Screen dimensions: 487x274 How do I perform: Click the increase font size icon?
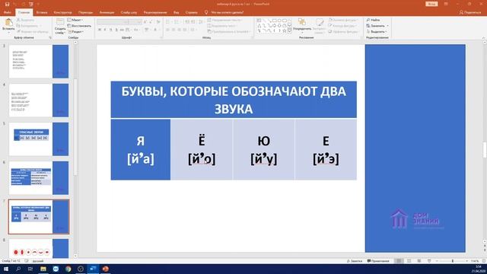(145, 22)
